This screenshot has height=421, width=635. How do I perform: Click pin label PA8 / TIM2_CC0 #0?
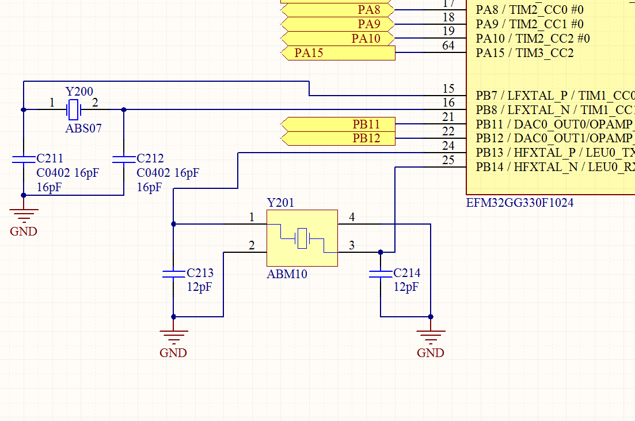[x=530, y=10]
